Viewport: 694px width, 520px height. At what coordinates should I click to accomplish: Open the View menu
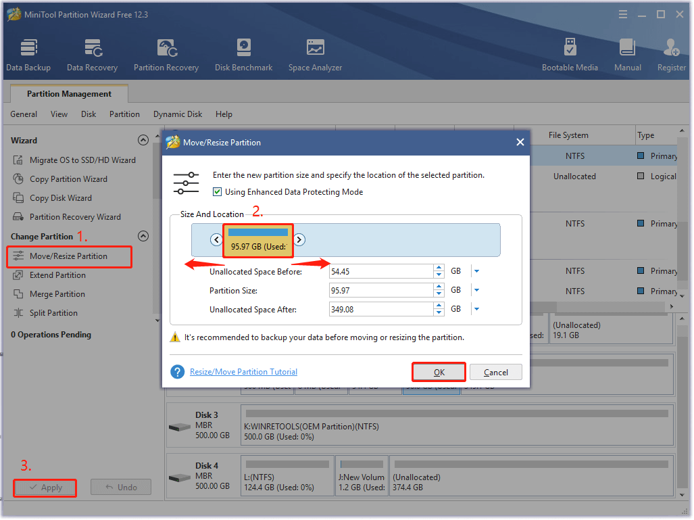(59, 114)
